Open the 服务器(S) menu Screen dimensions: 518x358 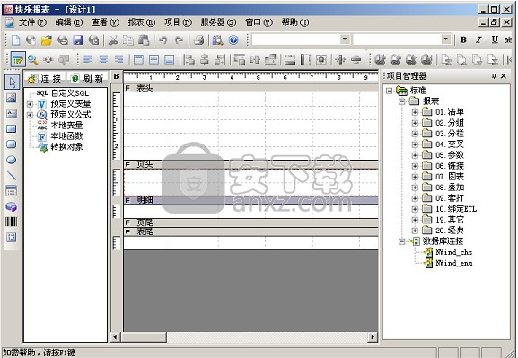point(218,22)
